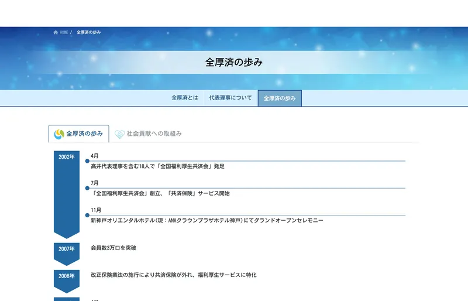Switch to the 社会貢献への取組み tab

(x=149, y=134)
